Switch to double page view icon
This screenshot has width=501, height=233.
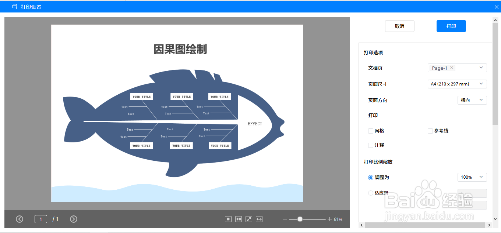pos(239,219)
